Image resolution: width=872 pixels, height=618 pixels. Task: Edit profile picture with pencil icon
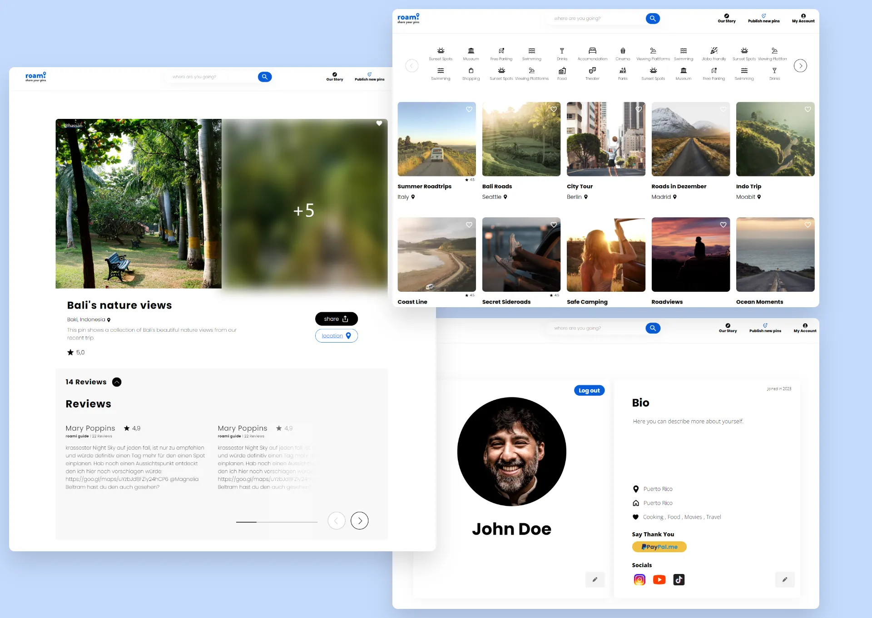coord(595,579)
